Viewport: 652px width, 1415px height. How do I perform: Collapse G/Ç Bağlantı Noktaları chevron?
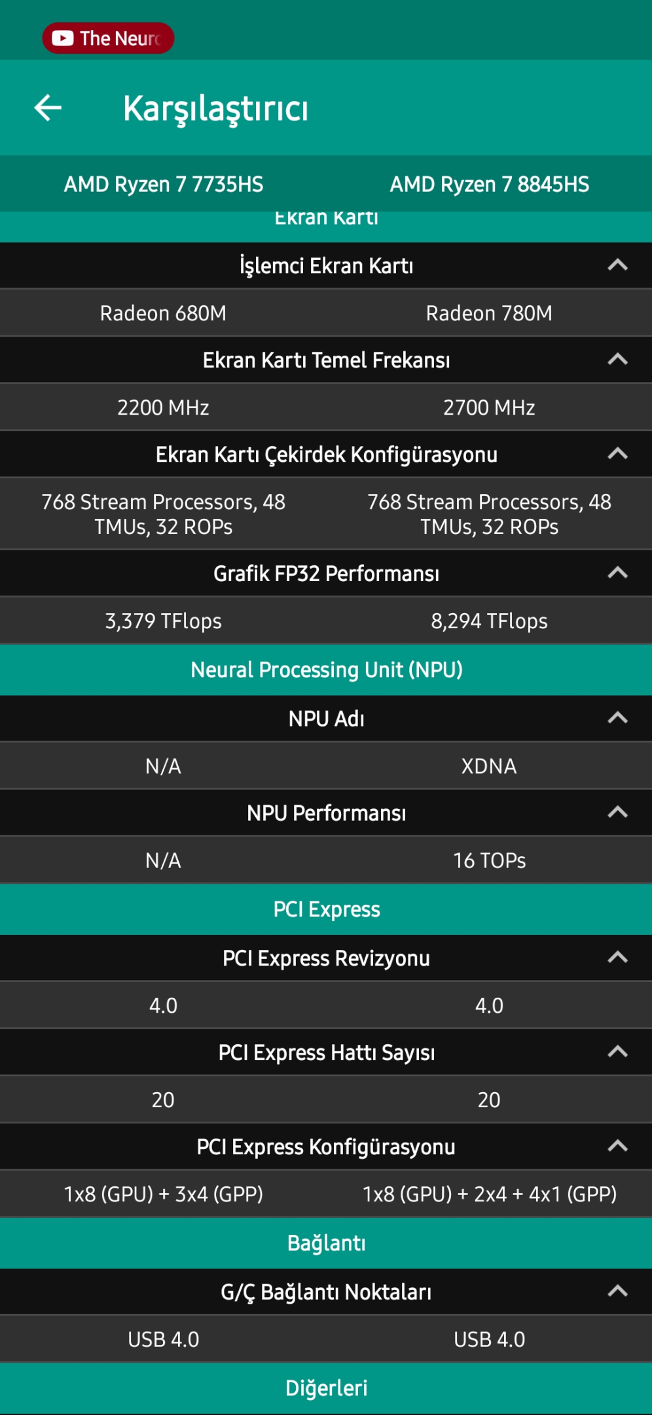coord(617,1291)
